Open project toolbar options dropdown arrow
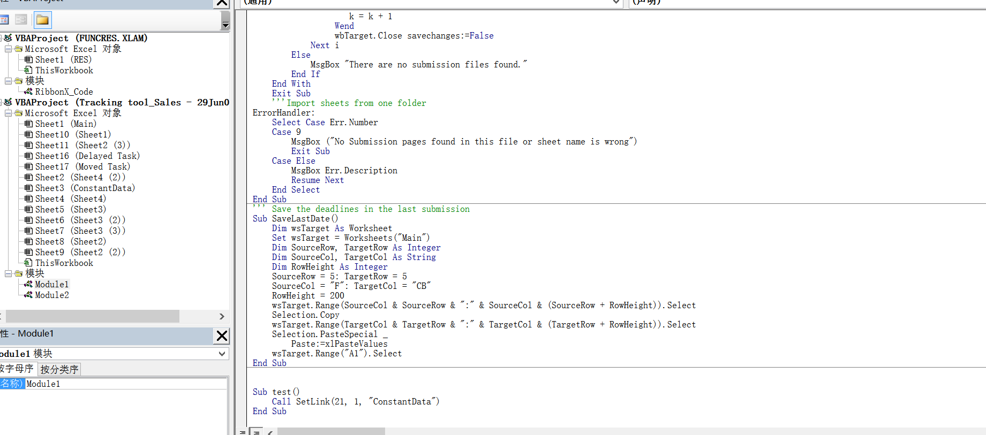This screenshot has height=435, width=986. click(x=225, y=20)
